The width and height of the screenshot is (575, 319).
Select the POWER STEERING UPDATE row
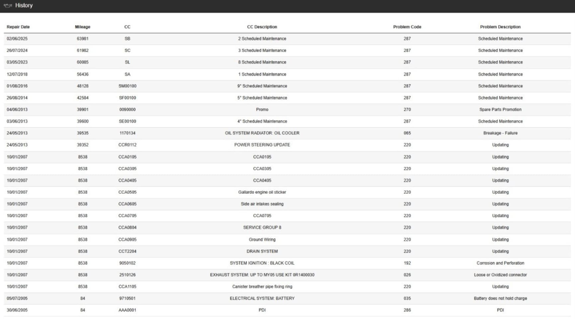262,145
